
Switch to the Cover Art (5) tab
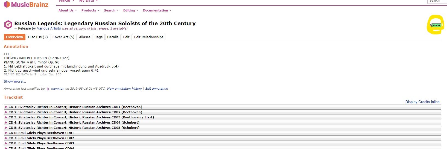[x=63, y=37]
